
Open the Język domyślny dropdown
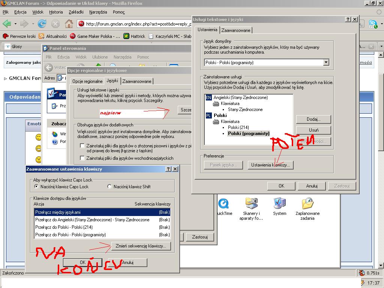[x=325, y=63]
